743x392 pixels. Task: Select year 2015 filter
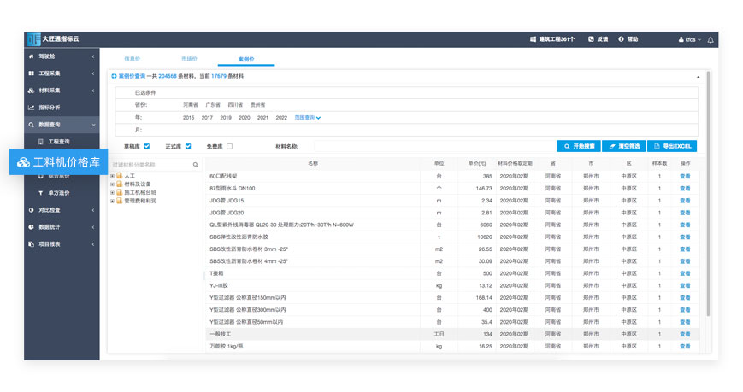click(x=189, y=117)
